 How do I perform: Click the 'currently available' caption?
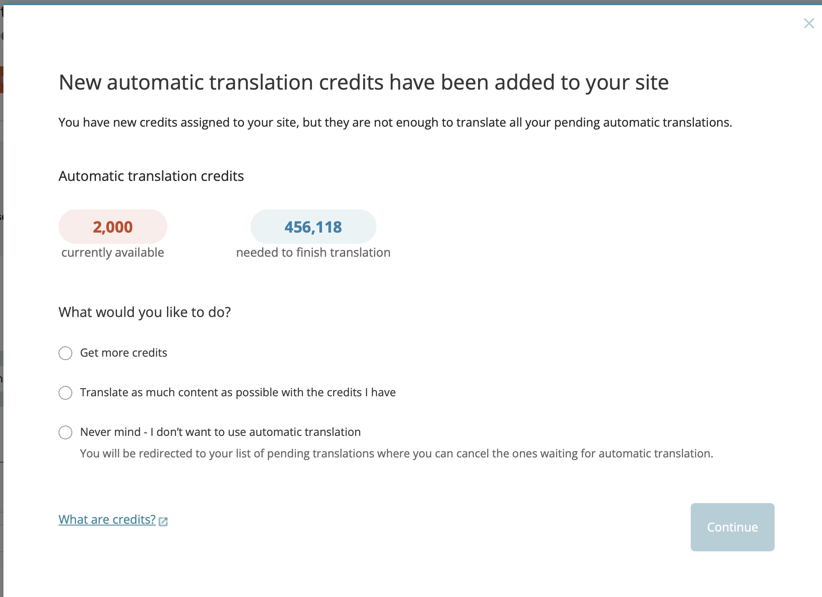pyautogui.click(x=113, y=252)
